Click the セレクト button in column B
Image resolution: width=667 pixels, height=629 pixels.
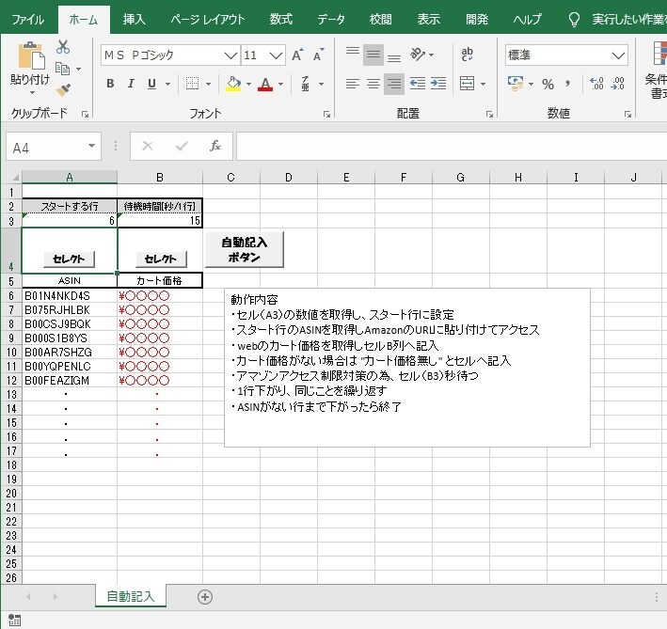[161, 259]
